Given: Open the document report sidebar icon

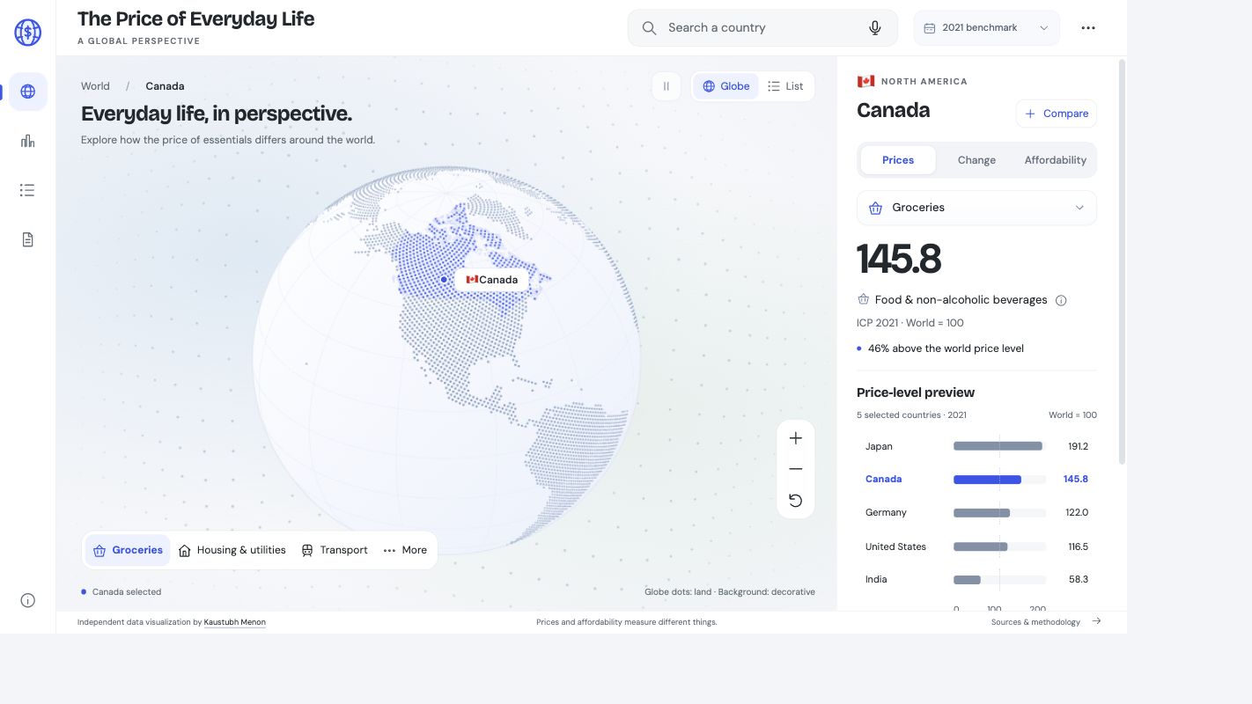Looking at the screenshot, I should tap(28, 239).
